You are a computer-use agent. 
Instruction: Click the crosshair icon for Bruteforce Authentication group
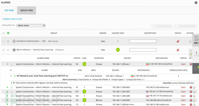pos(14,41)
